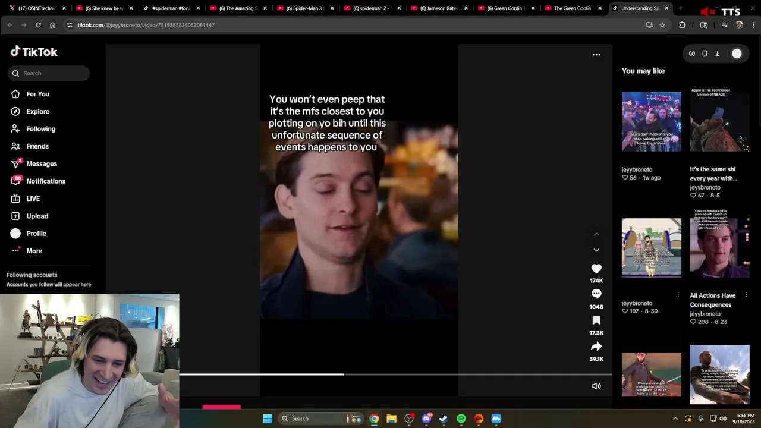Click the browser back arrow

tap(10, 25)
